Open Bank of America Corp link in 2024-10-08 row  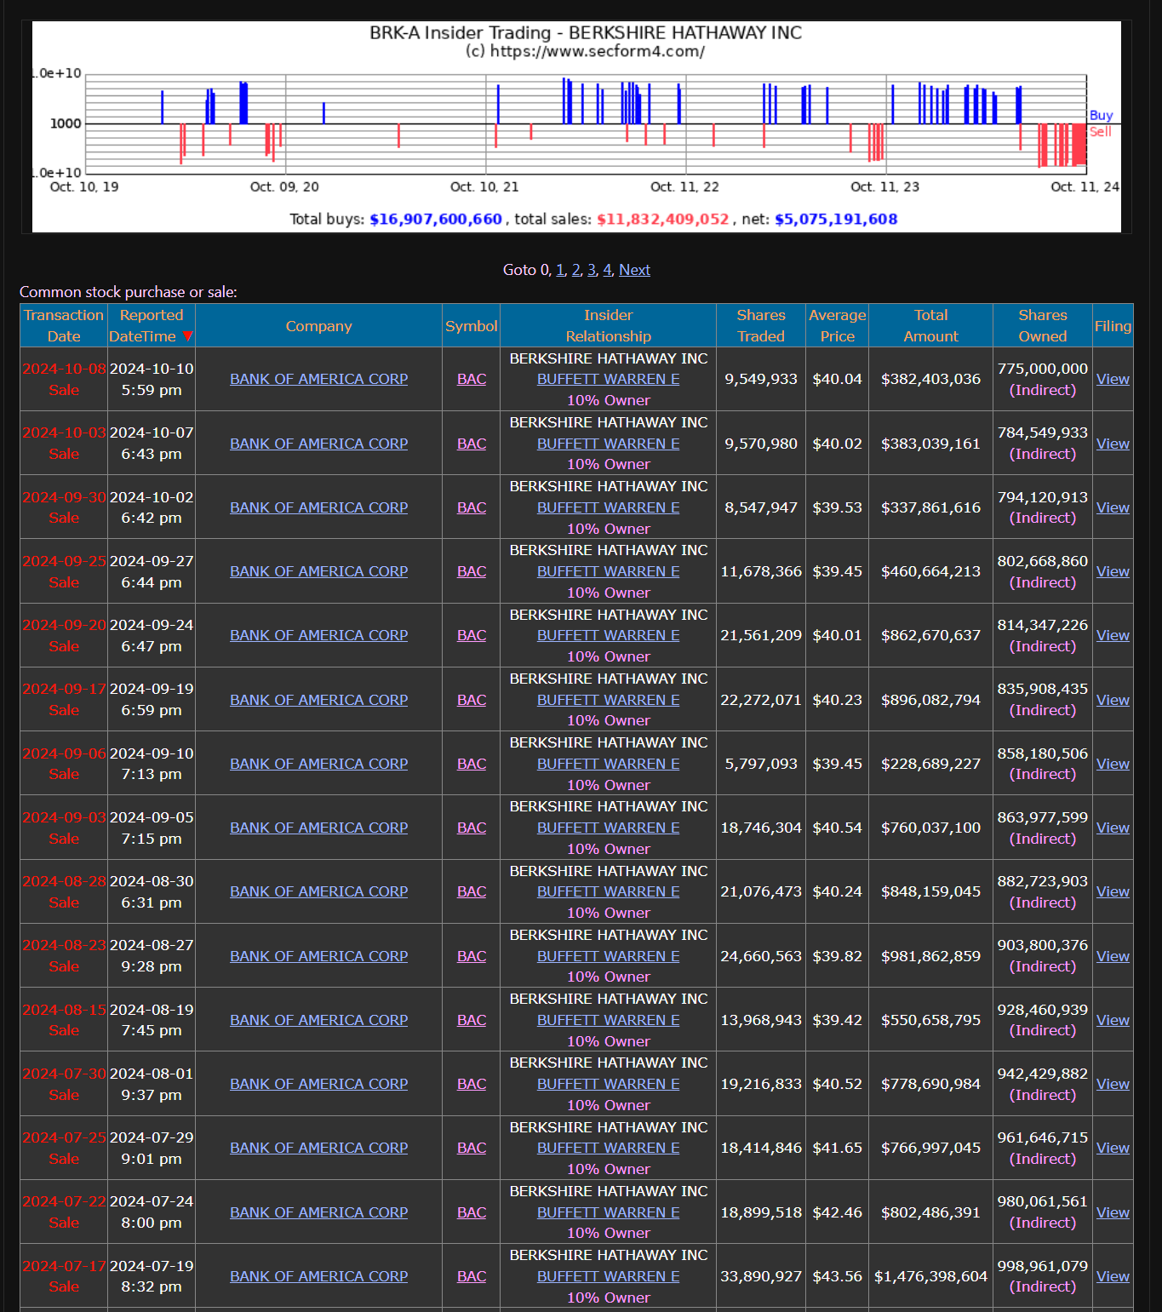pos(318,379)
